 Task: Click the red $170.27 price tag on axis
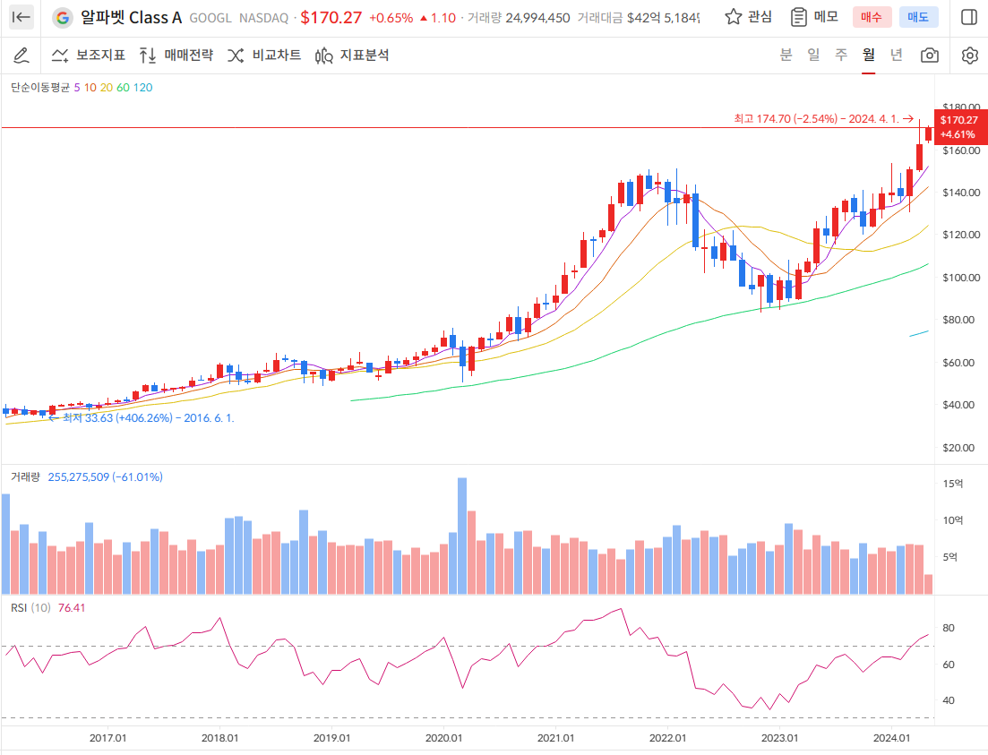[x=960, y=126]
